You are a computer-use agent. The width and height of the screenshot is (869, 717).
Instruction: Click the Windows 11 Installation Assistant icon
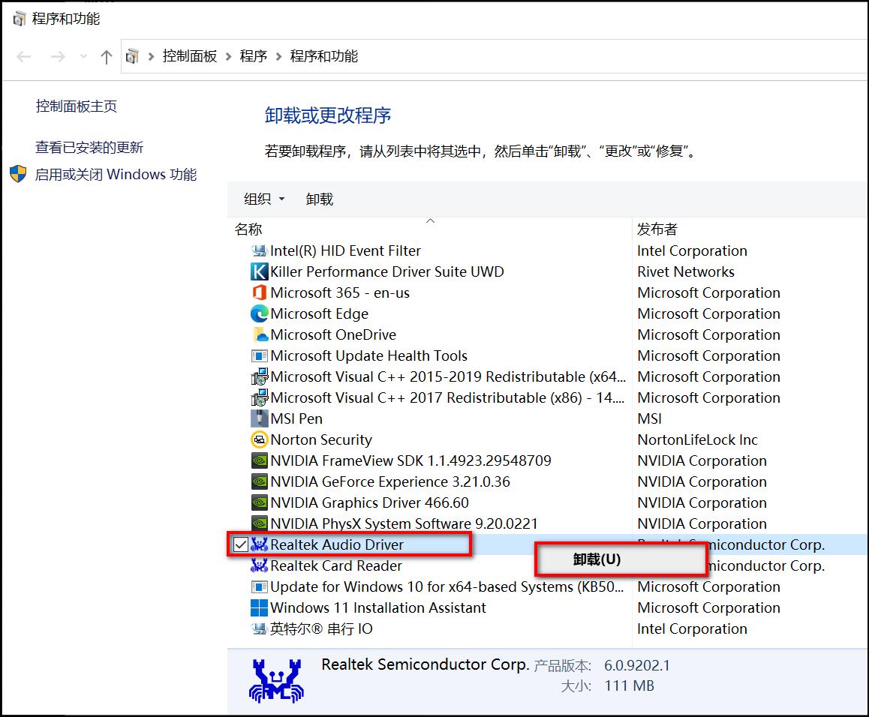coord(258,607)
